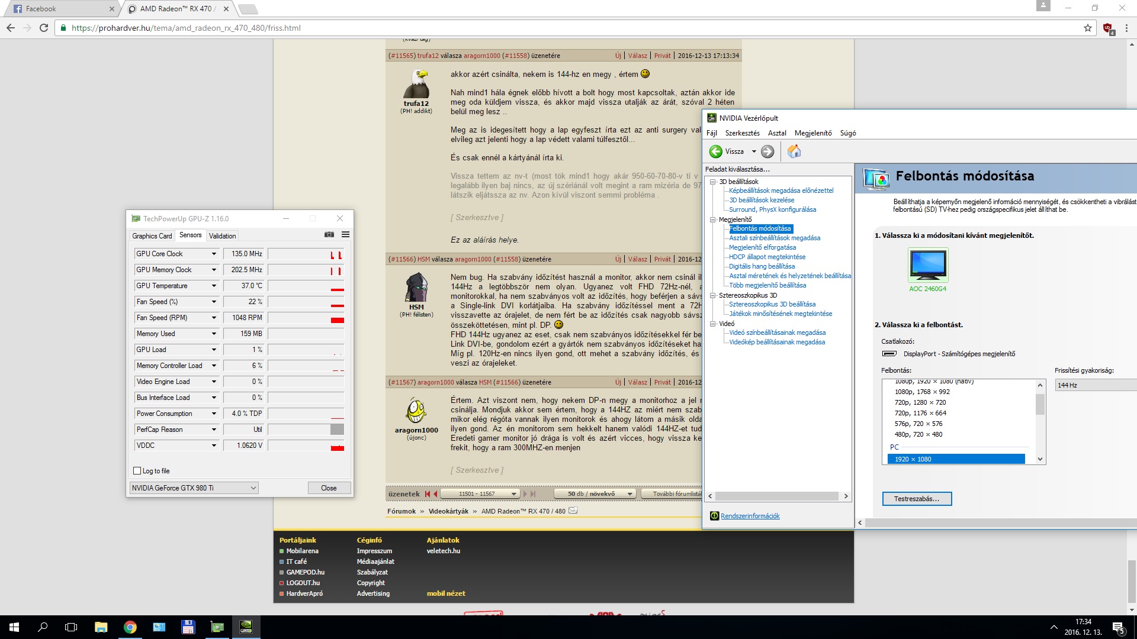Go back in the Chrome browser
The height and width of the screenshot is (639, 1137).
tap(11, 28)
